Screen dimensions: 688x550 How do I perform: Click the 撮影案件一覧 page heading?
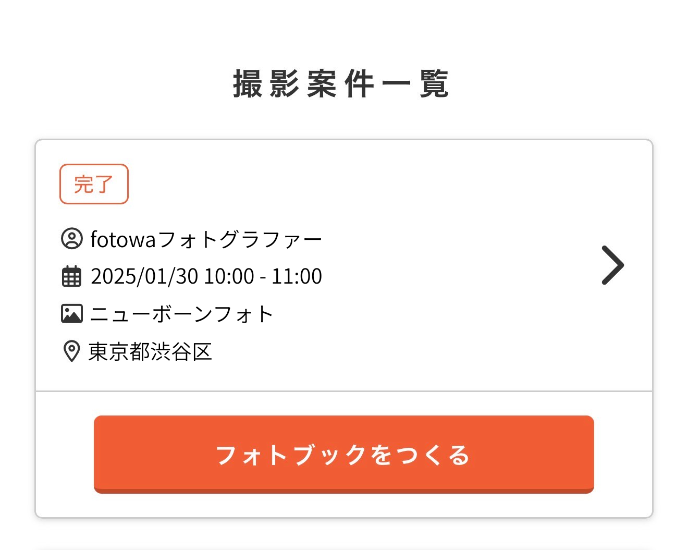(x=341, y=83)
